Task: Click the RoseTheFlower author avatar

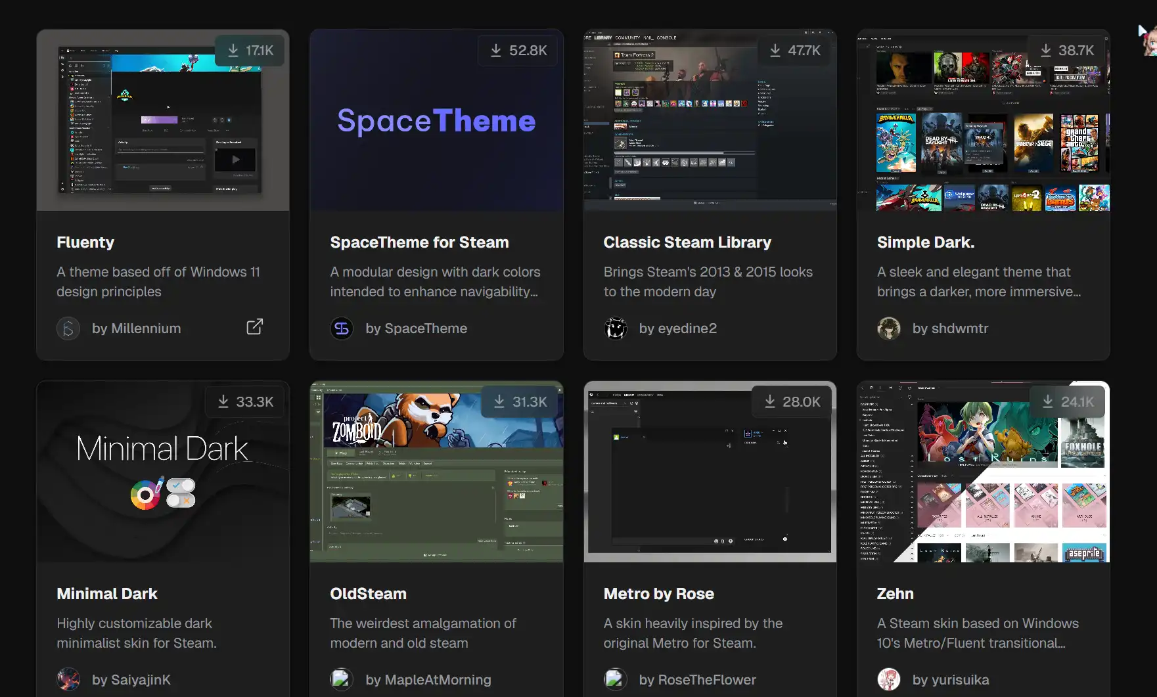Action: (x=616, y=679)
